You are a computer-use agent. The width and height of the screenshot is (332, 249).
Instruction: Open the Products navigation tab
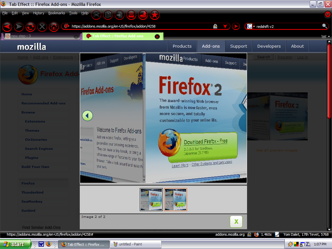coord(182,46)
